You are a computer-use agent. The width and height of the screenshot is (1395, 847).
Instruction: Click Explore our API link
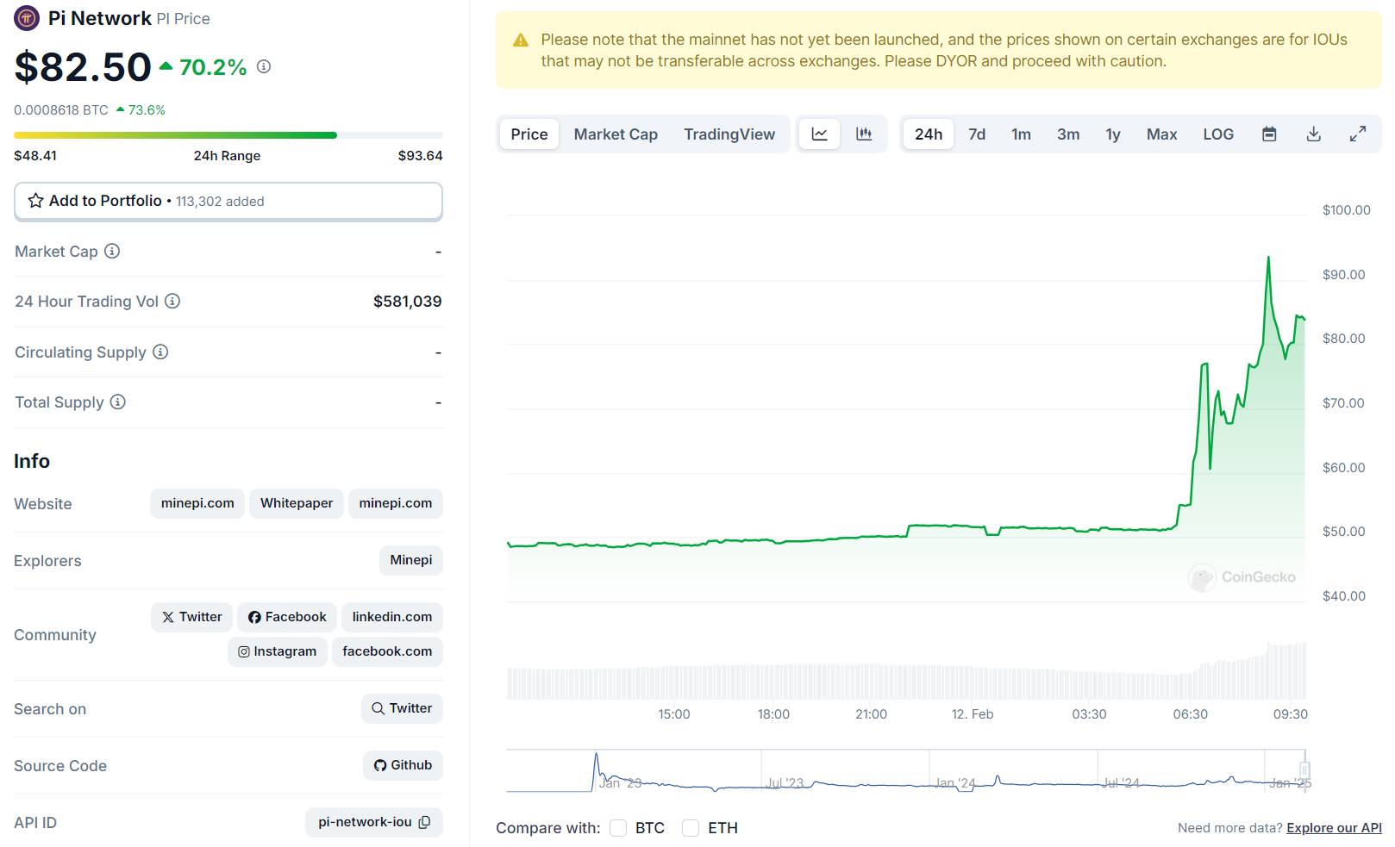point(1334,828)
